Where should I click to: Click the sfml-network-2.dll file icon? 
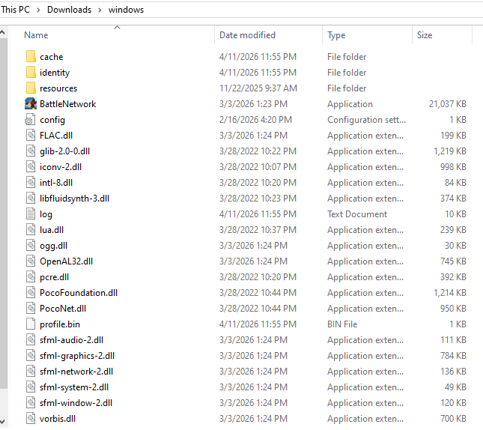pyautogui.click(x=31, y=371)
